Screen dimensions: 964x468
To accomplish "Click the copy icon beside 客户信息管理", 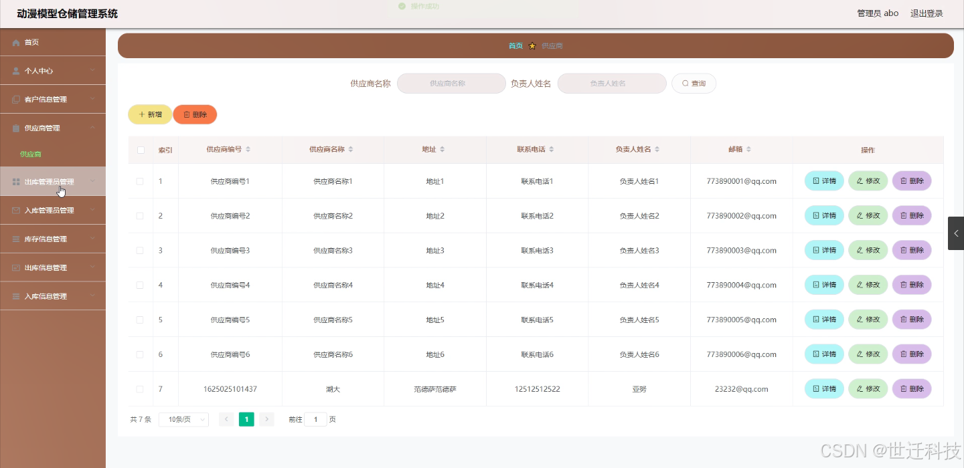I will [16, 100].
